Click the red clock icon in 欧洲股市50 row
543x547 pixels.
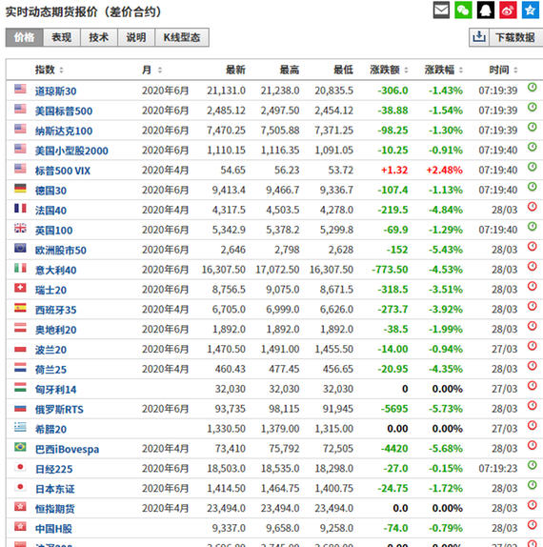532,246
